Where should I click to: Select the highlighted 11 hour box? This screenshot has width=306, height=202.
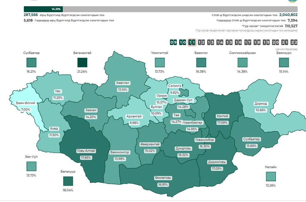pos(192,42)
